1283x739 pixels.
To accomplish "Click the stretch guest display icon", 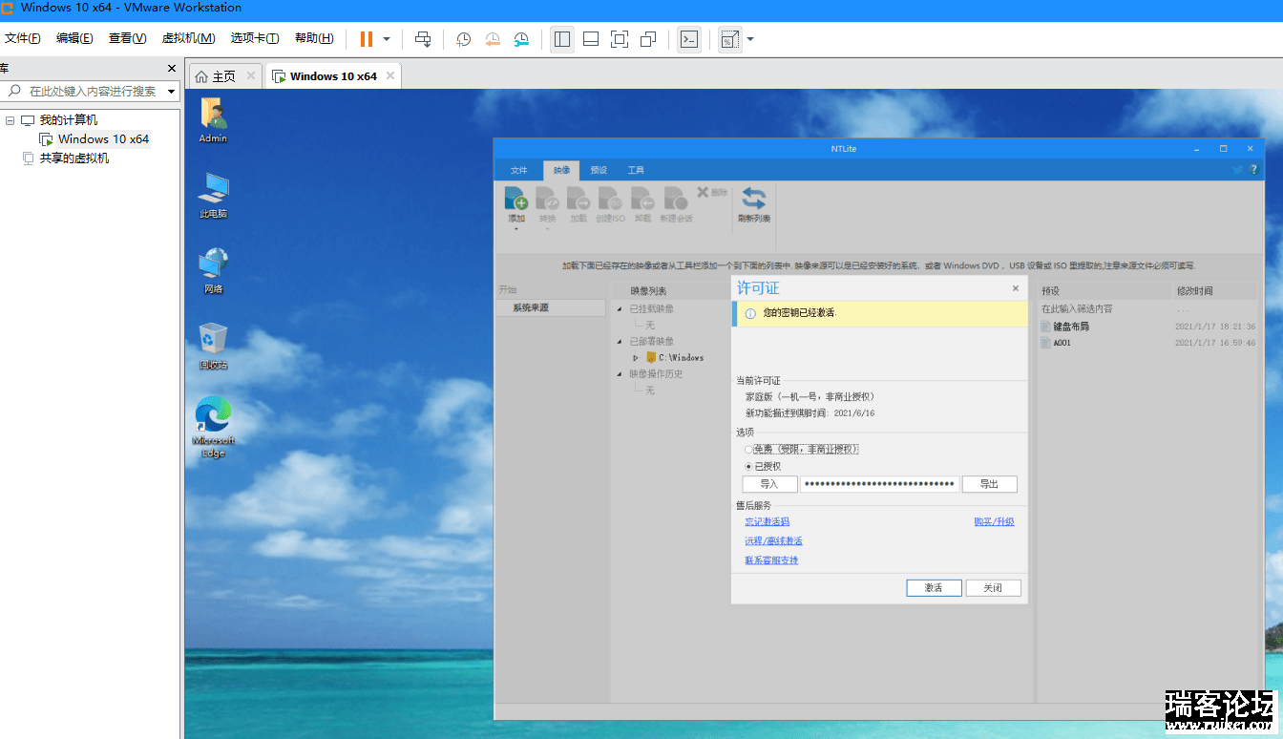I will [x=729, y=39].
